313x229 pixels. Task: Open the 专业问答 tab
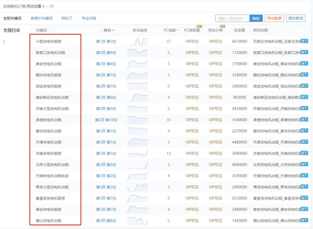click(x=89, y=18)
